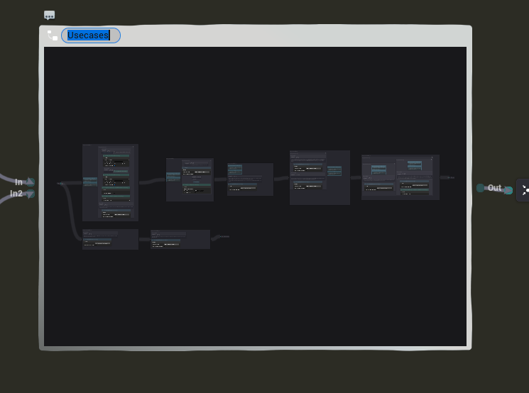Click the teal connector right of Out label
Image resolution: width=529 pixels, height=393 pixels.
[x=508, y=190]
